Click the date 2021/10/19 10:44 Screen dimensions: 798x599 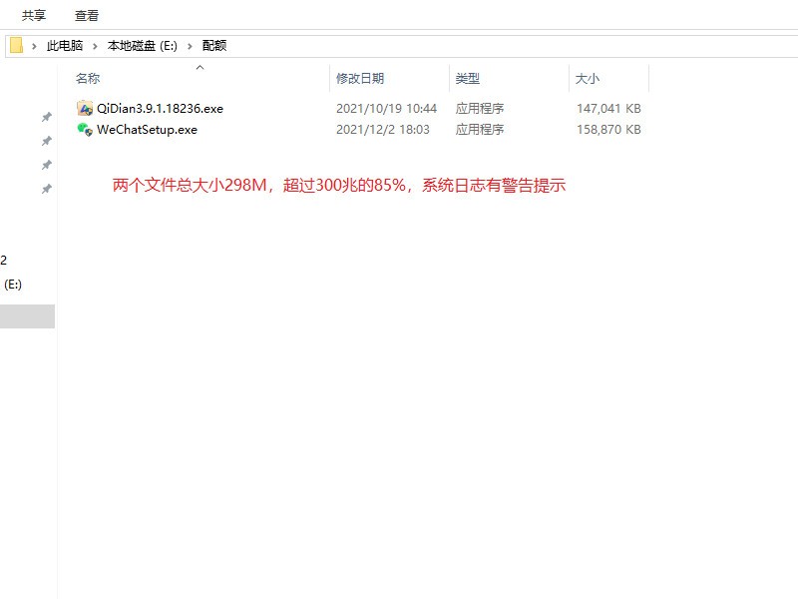[x=386, y=109]
